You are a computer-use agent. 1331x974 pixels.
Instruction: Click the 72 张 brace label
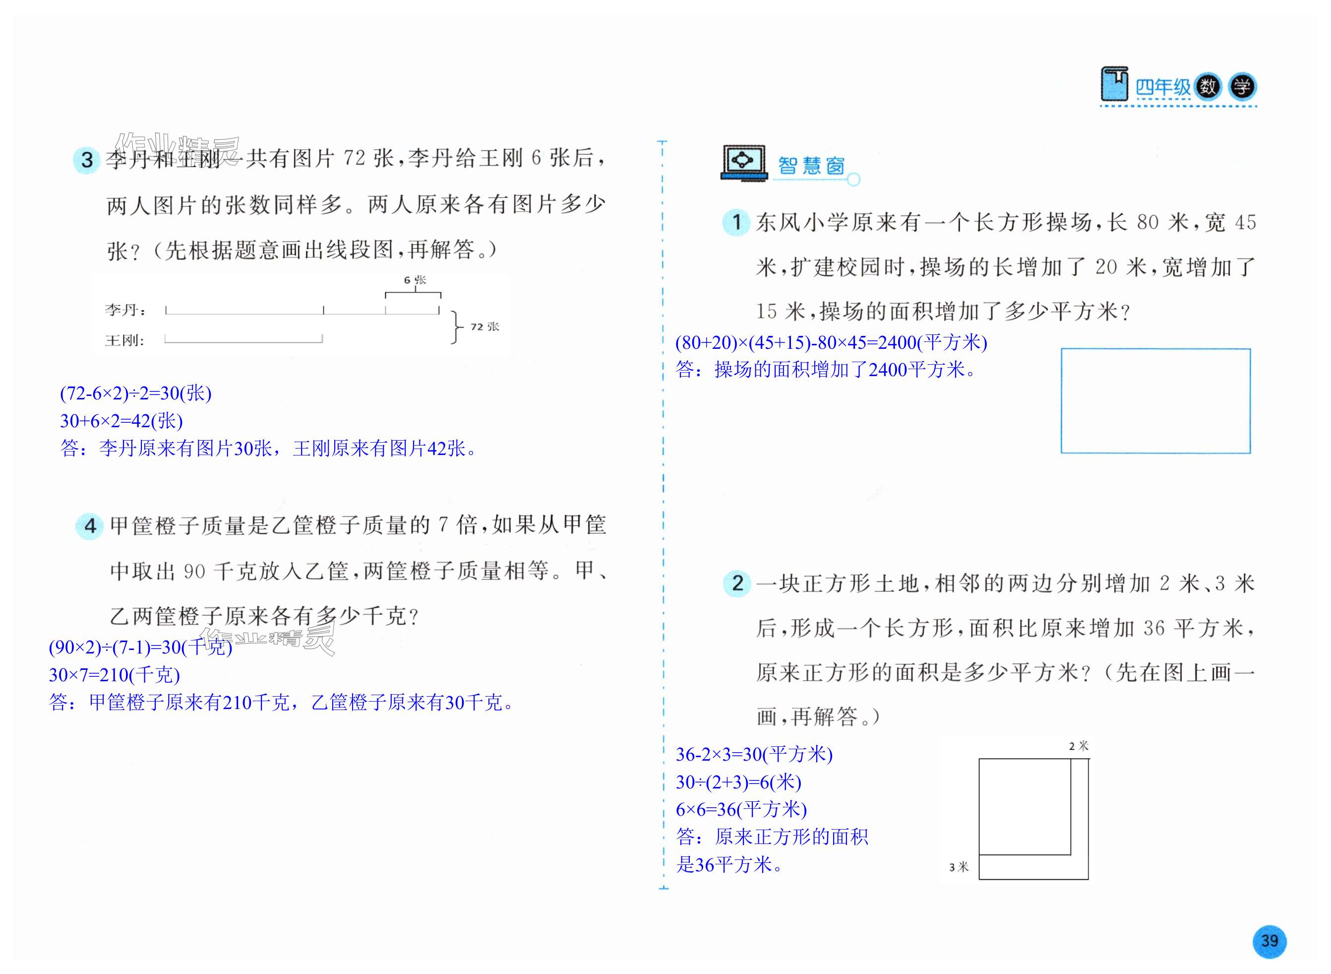click(x=484, y=326)
